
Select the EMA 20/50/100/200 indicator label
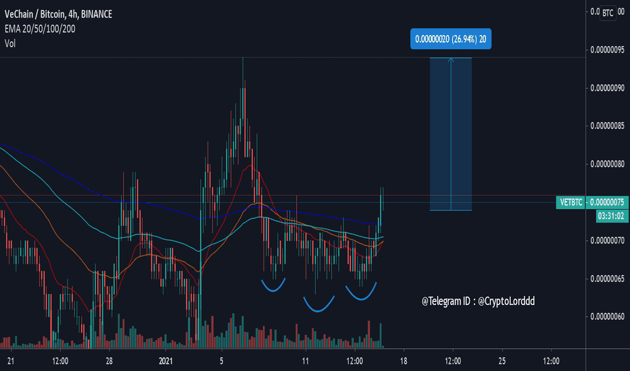click(x=40, y=28)
